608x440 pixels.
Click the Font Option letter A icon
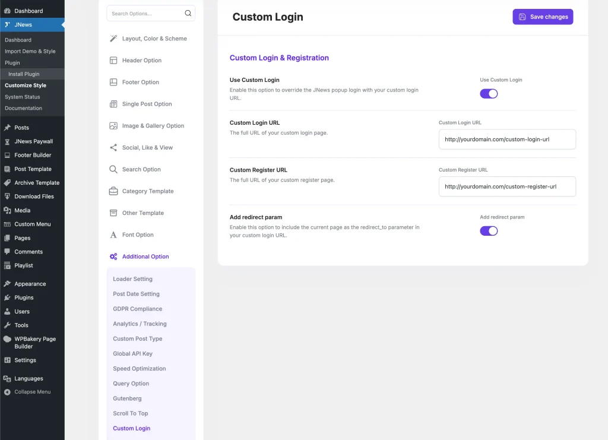click(x=113, y=235)
